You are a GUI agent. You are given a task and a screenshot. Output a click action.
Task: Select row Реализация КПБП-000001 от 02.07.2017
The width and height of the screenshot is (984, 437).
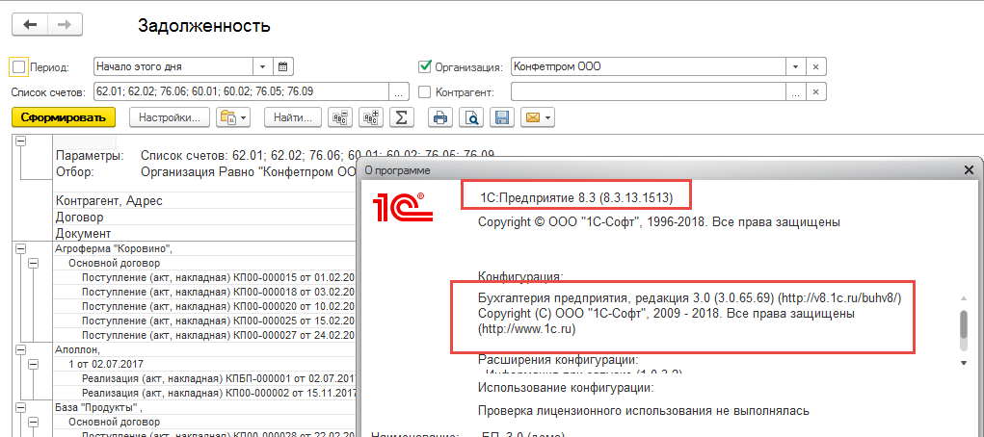click(x=204, y=378)
